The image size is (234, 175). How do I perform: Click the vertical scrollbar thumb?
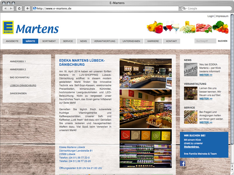tap(232, 79)
